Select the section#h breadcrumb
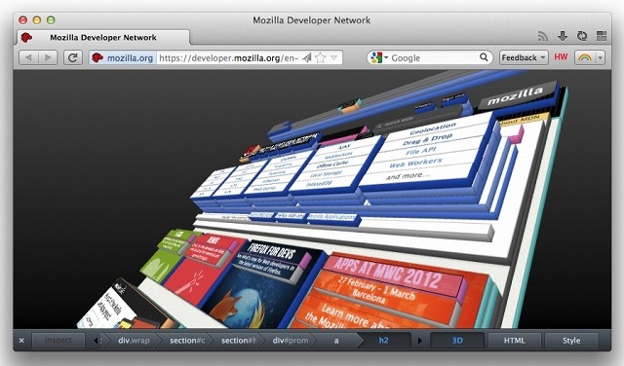 [x=239, y=341]
